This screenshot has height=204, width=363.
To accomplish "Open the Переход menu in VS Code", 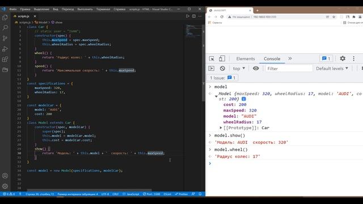I will (67, 9).
